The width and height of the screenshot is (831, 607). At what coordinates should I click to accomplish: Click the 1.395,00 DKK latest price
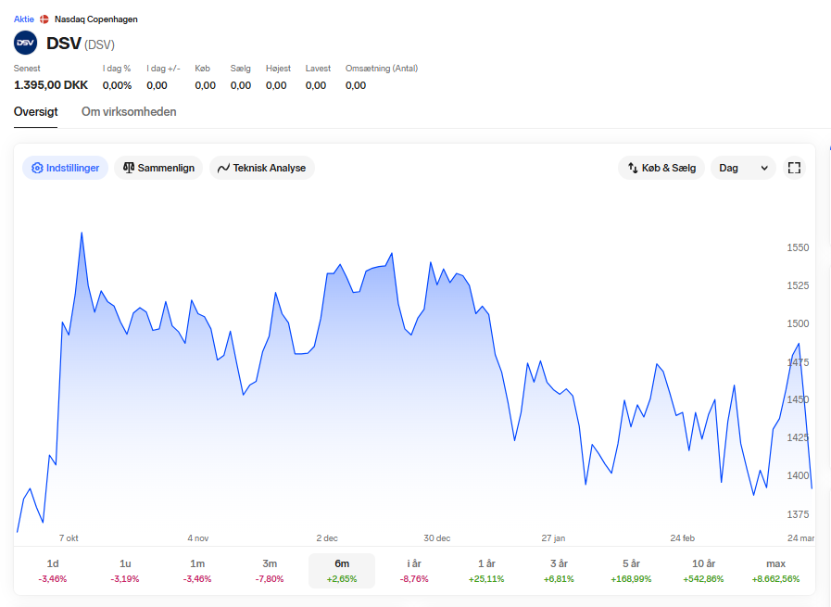coord(51,85)
